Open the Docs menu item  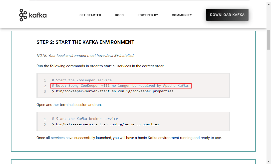click(x=119, y=15)
